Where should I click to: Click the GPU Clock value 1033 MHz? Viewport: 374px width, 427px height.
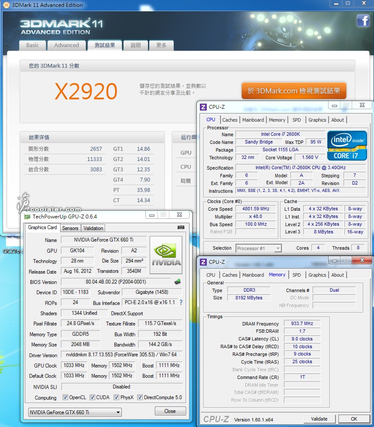74,365
